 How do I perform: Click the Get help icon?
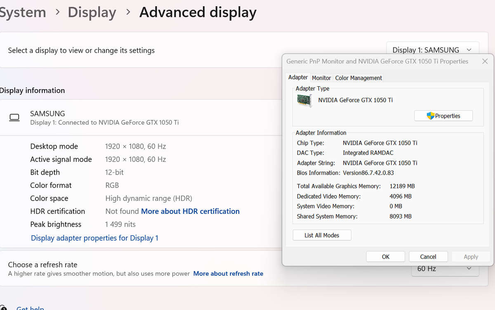pos(3,308)
